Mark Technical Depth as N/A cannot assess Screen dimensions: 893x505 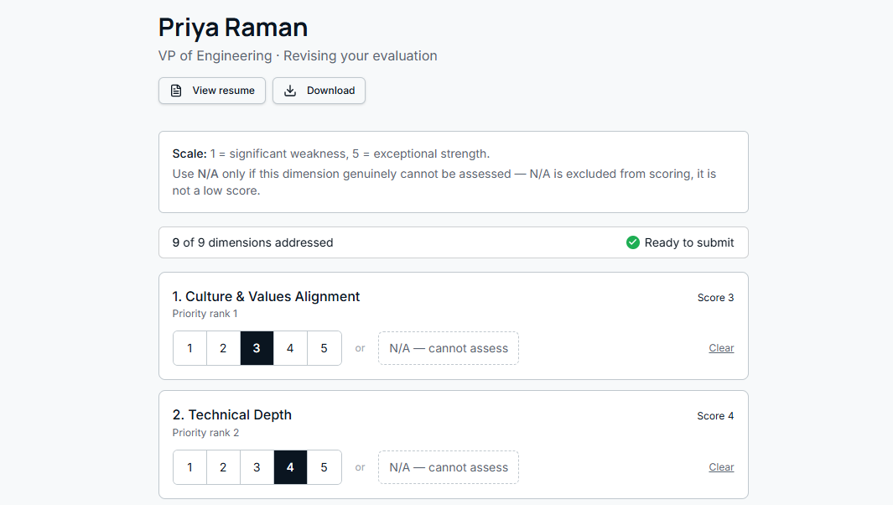449,467
